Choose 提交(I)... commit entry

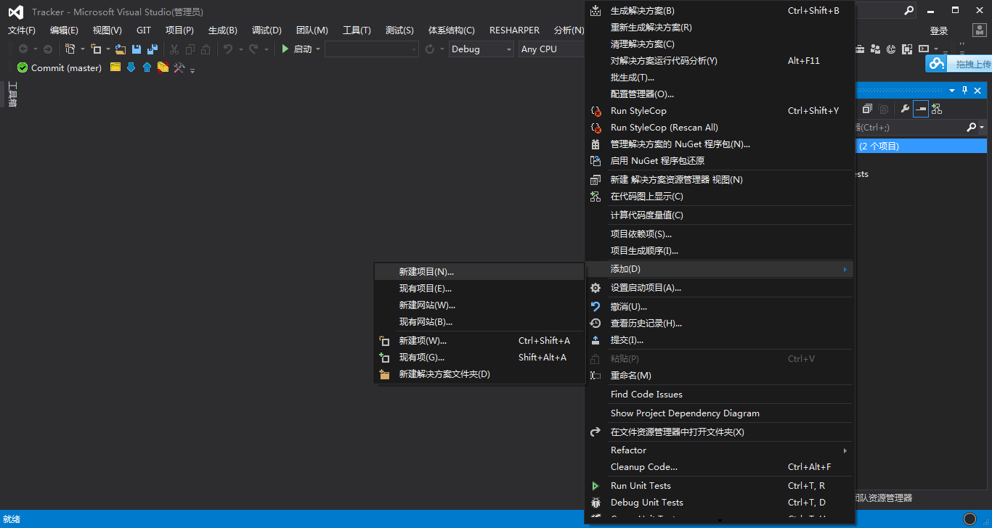click(719, 339)
